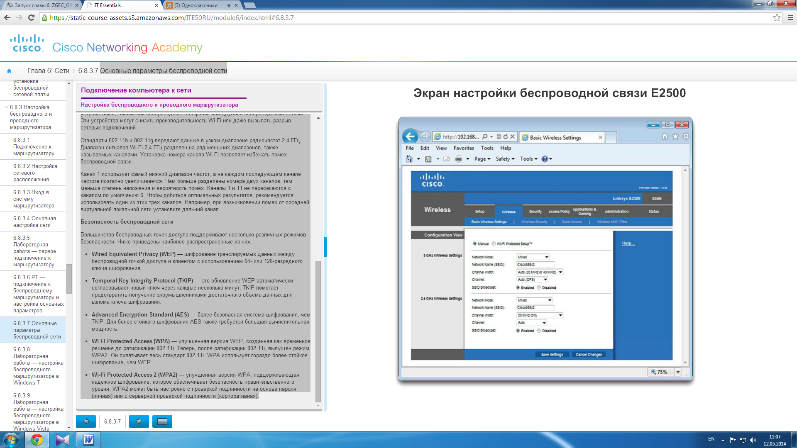Screen dimensions: 797x448
Task: Open network status icon in tray
Action: coord(743,440)
